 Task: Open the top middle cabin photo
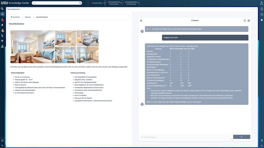tap(66, 38)
